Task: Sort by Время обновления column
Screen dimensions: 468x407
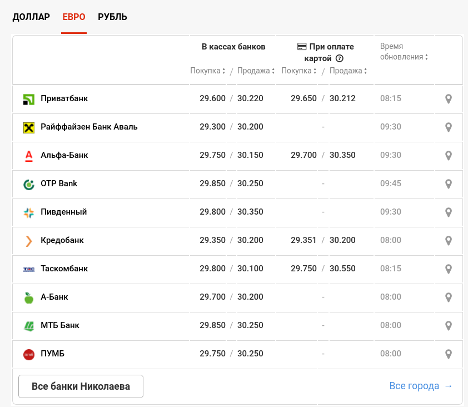Action: 404,57
